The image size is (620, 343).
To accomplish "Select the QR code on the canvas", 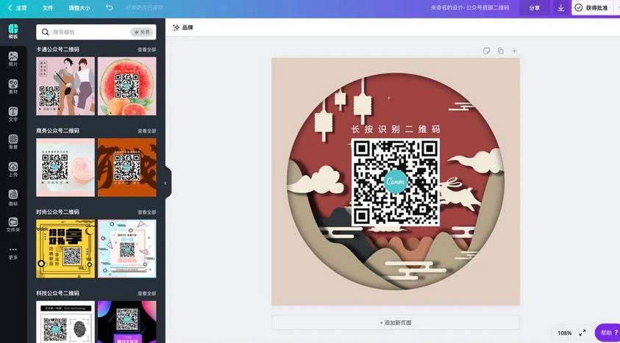I will pos(396,182).
